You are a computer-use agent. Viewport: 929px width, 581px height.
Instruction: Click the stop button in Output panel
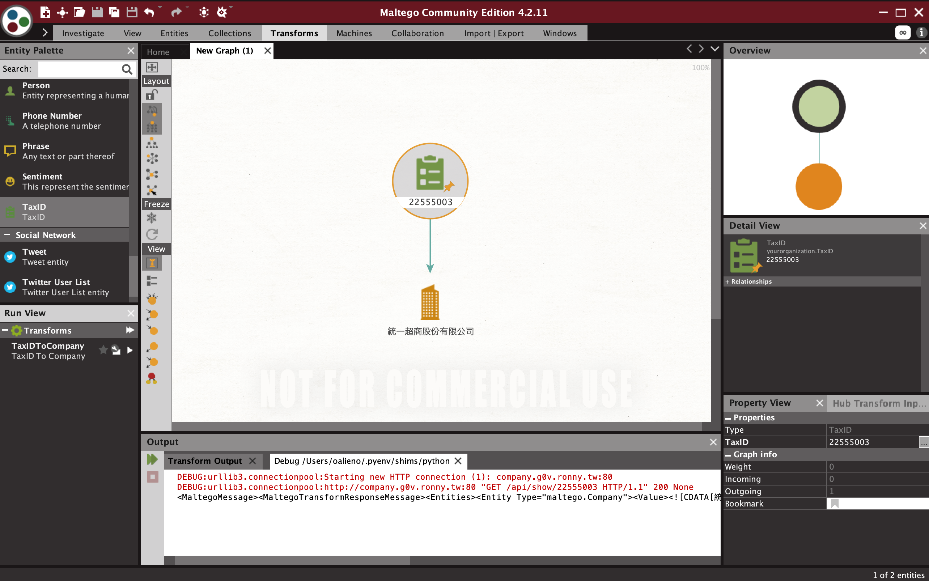tap(153, 477)
